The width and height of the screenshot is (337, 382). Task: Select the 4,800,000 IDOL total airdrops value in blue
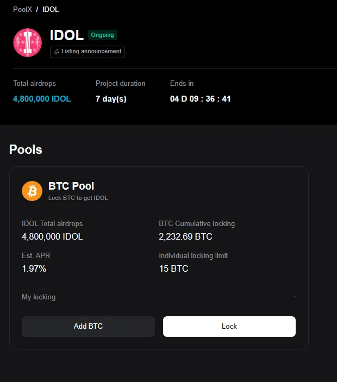click(42, 99)
